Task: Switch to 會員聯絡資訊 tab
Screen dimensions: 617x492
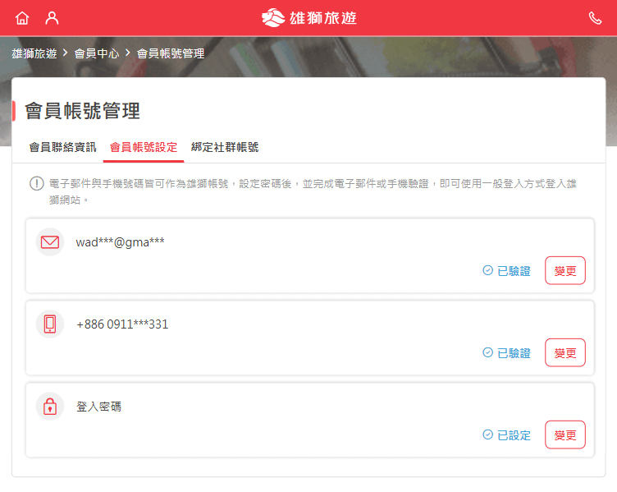Action: coord(62,147)
